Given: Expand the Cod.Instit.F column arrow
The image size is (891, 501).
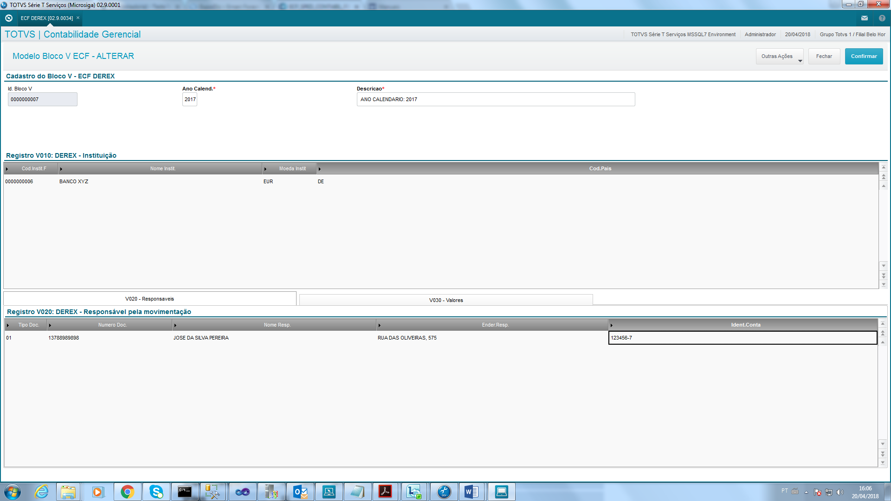Looking at the screenshot, I should [x=7, y=169].
